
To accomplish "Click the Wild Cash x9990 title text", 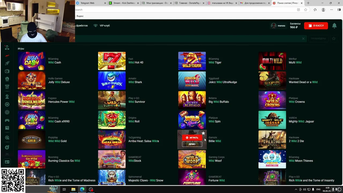I will tap(59, 121).
